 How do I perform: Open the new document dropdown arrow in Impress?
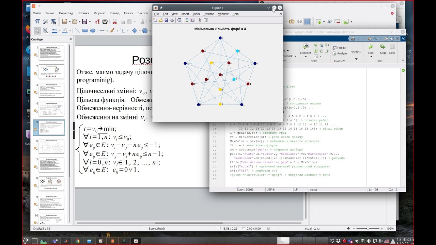[69, 22]
